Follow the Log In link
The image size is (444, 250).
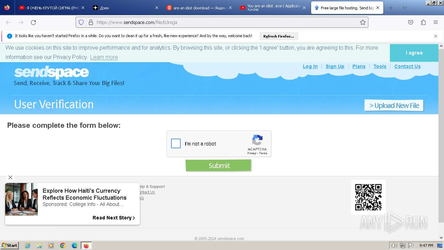click(310, 66)
